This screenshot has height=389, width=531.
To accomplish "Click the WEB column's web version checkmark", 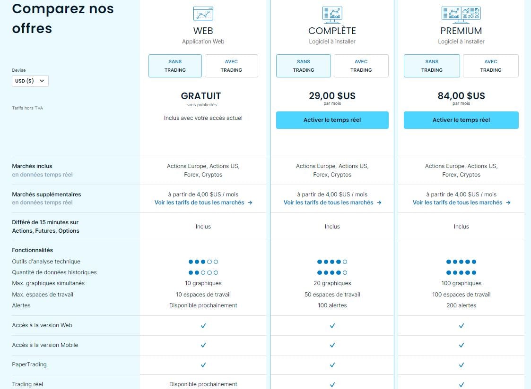I will tap(203, 326).
